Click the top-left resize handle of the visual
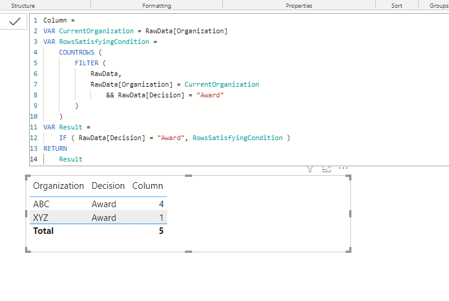 pos(28,178)
